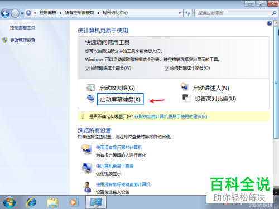
Task: Click 快速访问常用工具 heading text
Action: coord(107,42)
